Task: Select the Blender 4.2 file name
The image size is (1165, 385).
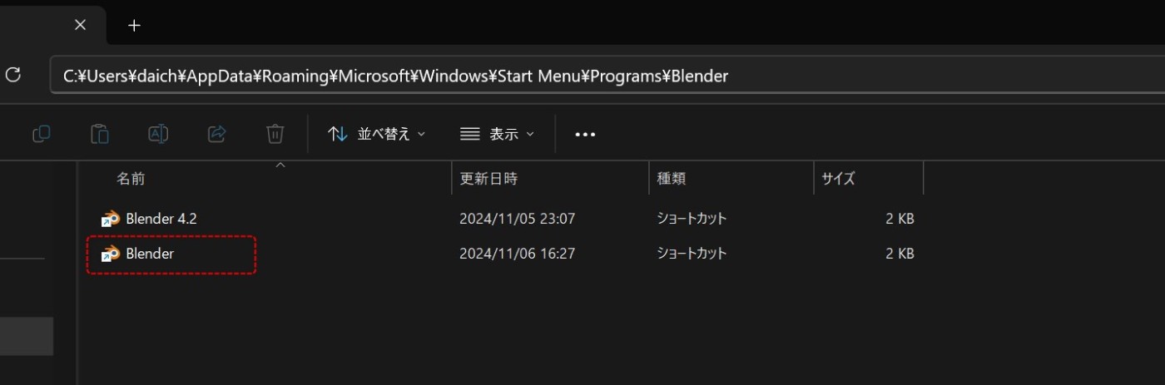Action: click(x=161, y=219)
